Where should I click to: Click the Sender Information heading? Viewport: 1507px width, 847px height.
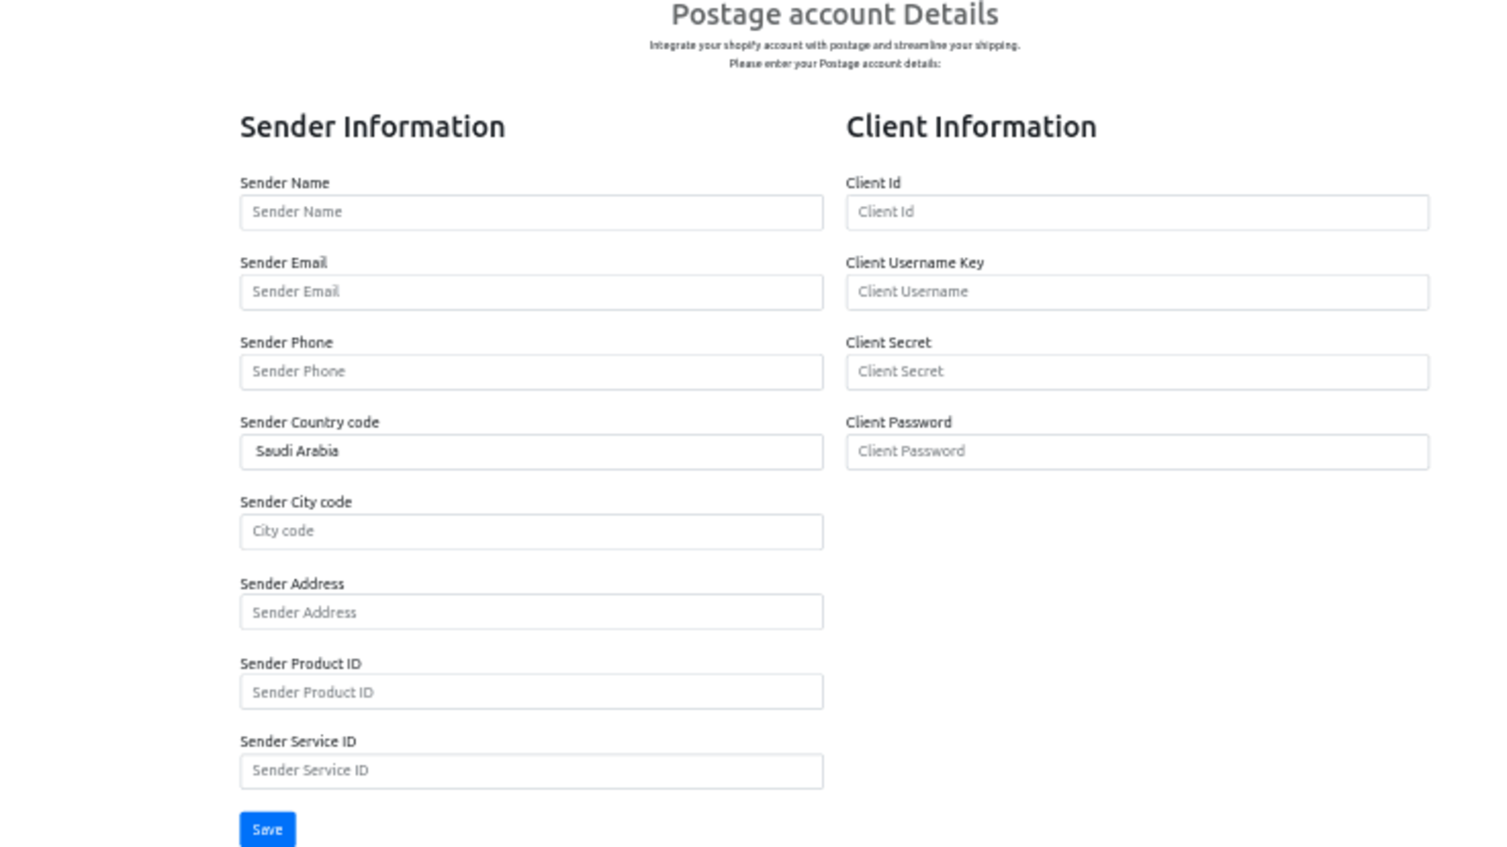372,127
